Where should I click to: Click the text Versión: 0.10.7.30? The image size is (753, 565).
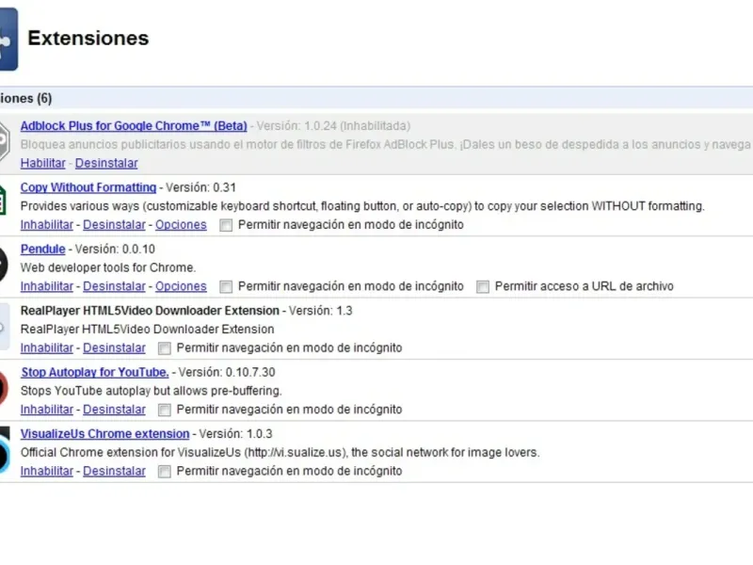click(227, 372)
